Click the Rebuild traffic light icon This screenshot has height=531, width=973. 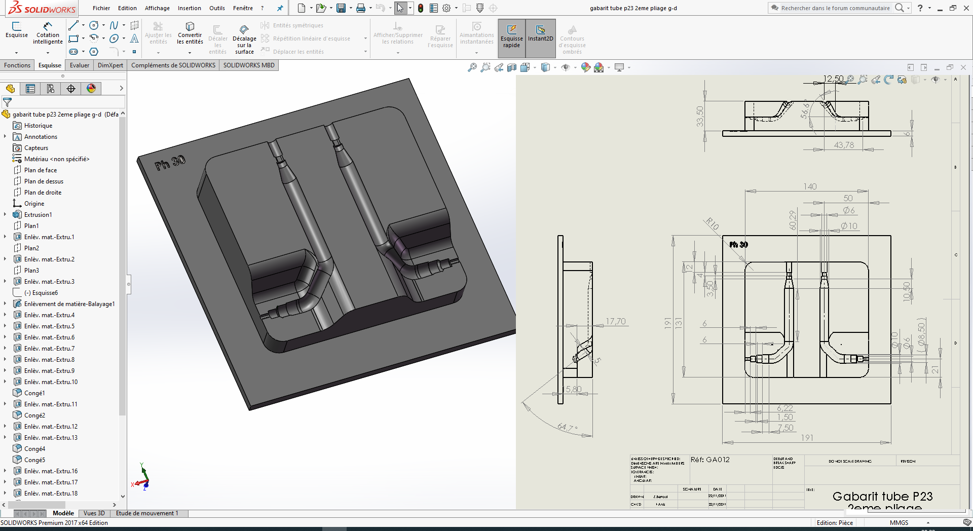point(421,8)
